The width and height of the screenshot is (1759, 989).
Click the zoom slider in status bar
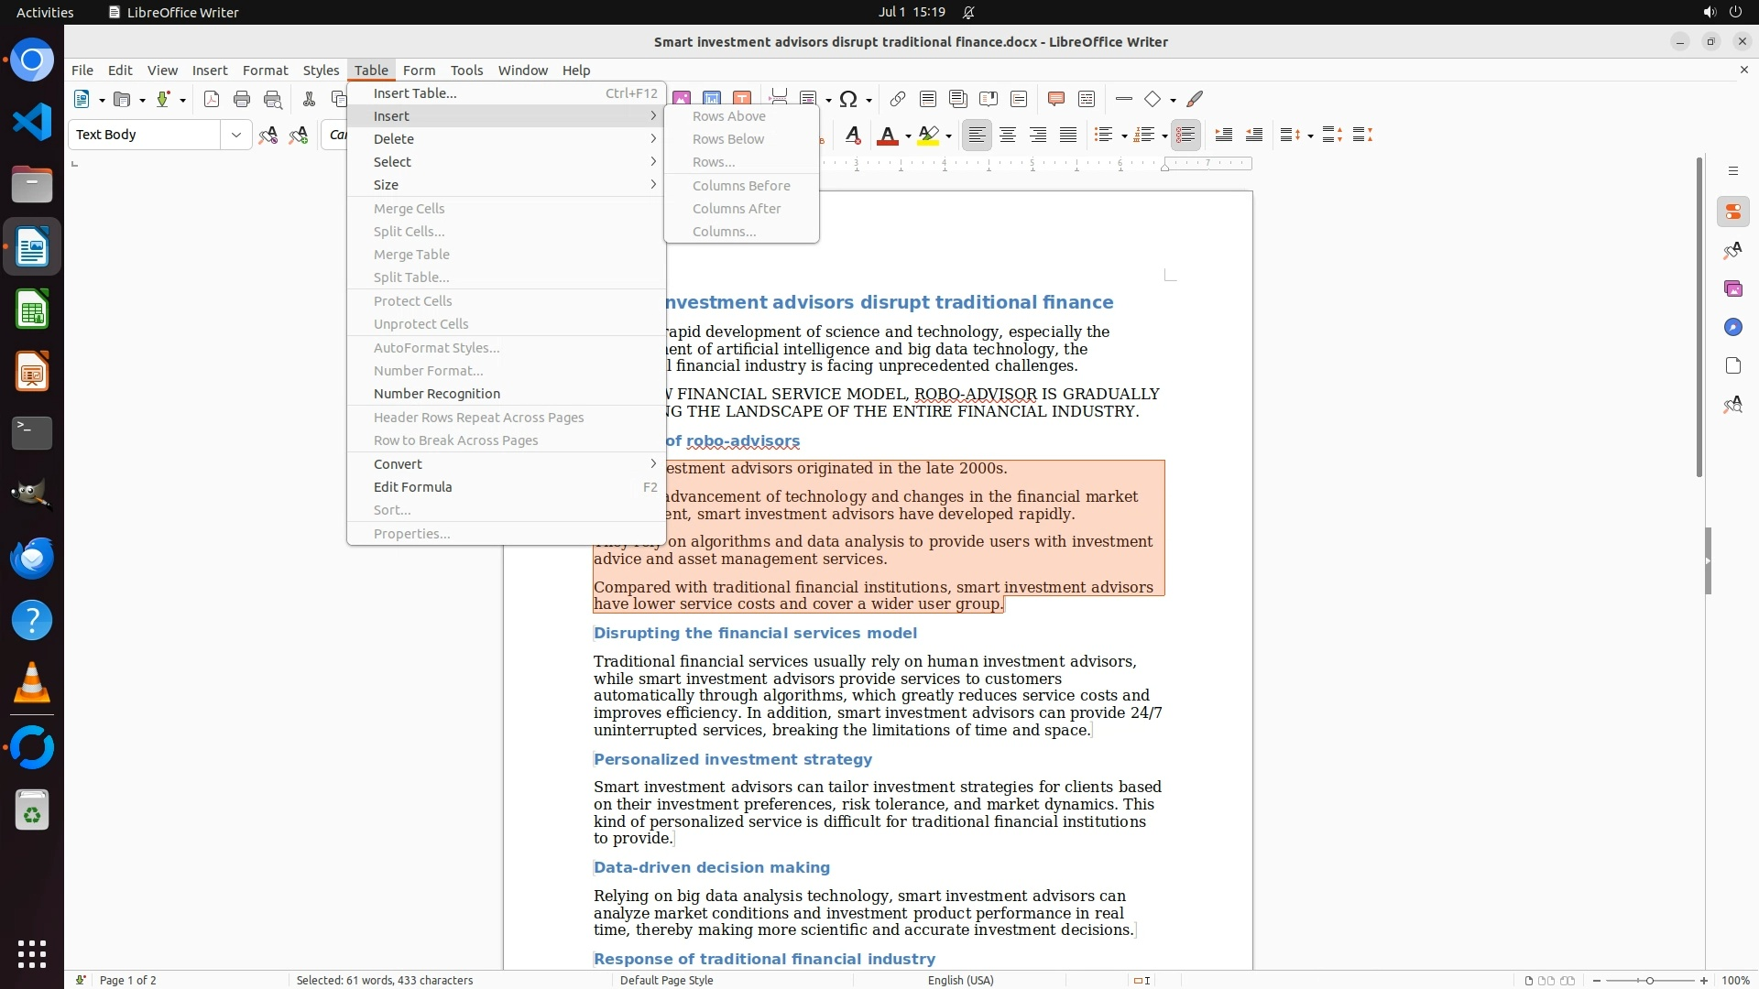pyautogui.click(x=1649, y=981)
